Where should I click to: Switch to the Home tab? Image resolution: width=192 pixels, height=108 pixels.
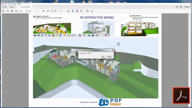(x=4, y=7)
